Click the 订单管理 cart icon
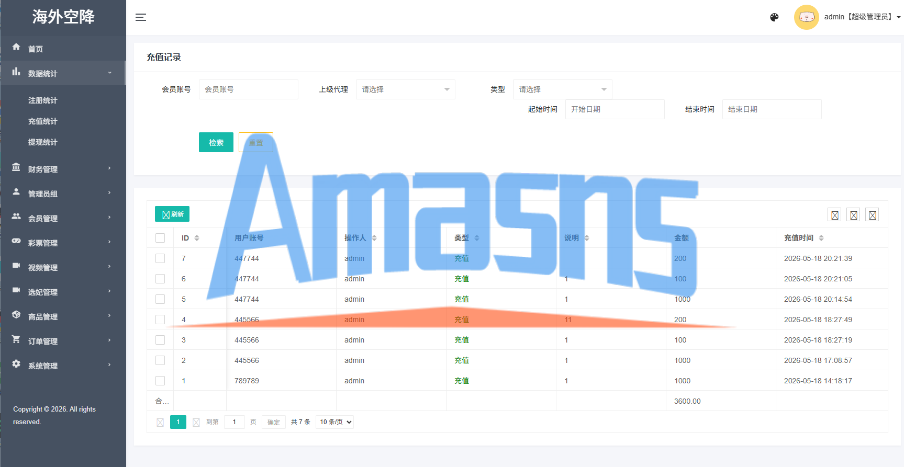 [16, 339]
